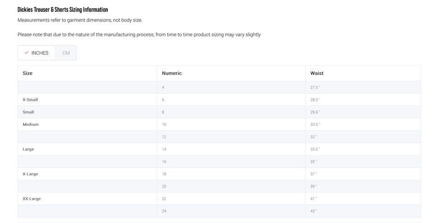Click numeric size 16

coord(164,161)
